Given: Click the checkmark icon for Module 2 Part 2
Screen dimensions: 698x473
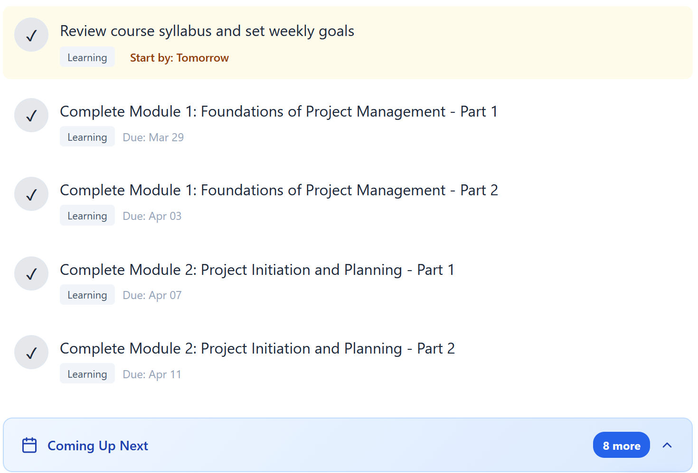Looking at the screenshot, I should [x=31, y=352].
